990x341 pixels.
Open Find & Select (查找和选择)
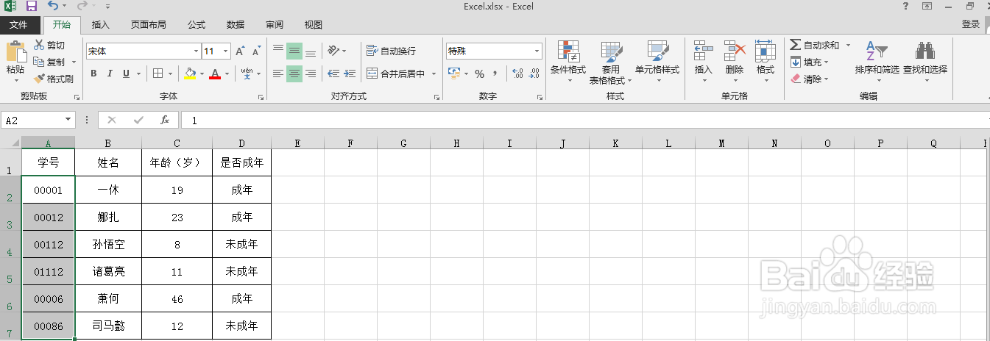tap(925, 62)
